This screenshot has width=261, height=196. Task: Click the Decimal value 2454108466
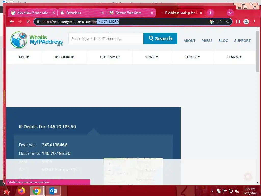pyautogui.click(x=55, y=145)
